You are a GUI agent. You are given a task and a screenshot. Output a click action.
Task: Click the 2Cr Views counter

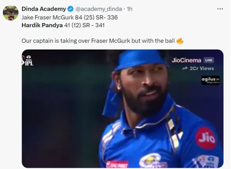coord(202,68)
